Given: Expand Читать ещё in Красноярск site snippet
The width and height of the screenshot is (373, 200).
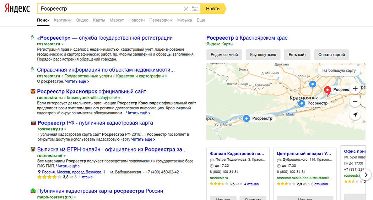Looking at the screenshot, I should click(x=138, y=113).
